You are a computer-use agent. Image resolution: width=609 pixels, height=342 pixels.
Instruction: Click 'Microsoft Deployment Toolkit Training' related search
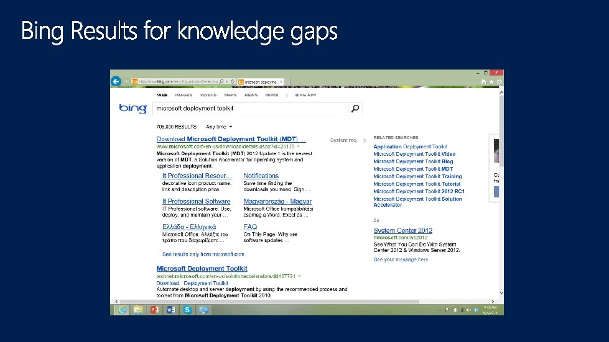coord(417,177)
